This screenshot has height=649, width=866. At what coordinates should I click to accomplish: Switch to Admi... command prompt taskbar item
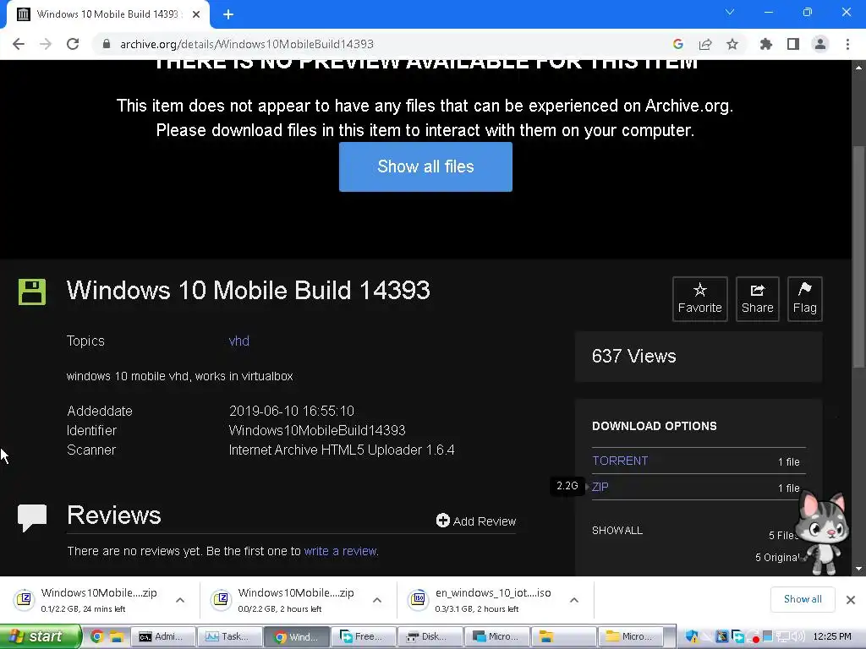[x=163, y=636]
